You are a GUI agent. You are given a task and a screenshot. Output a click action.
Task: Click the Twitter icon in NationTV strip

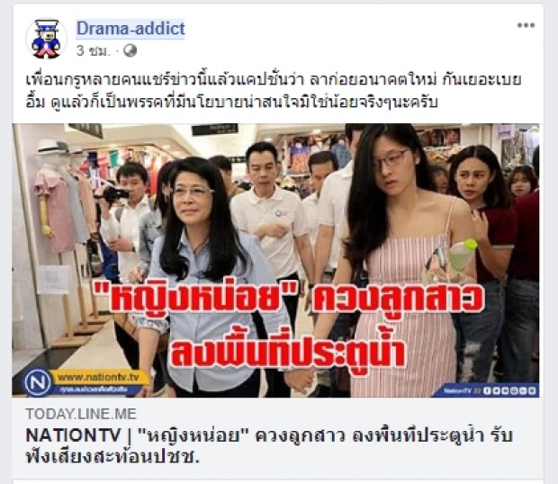point(496,390)
